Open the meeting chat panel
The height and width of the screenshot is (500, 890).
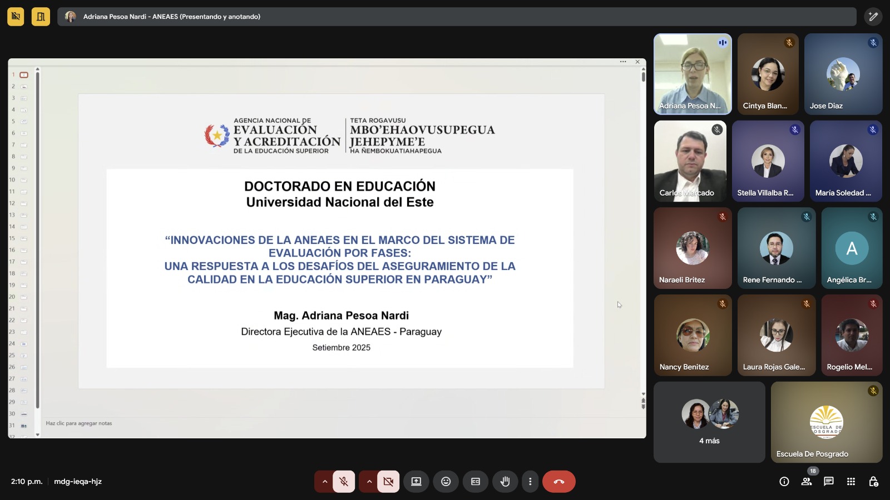pos(829,482)
